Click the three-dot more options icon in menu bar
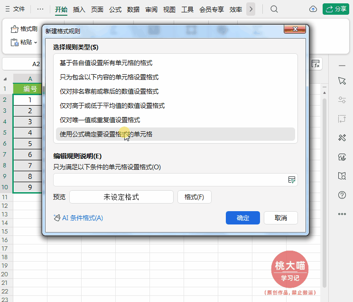This screenshot has height=302, width=353. pyautogui.click(x=40, y=9)
